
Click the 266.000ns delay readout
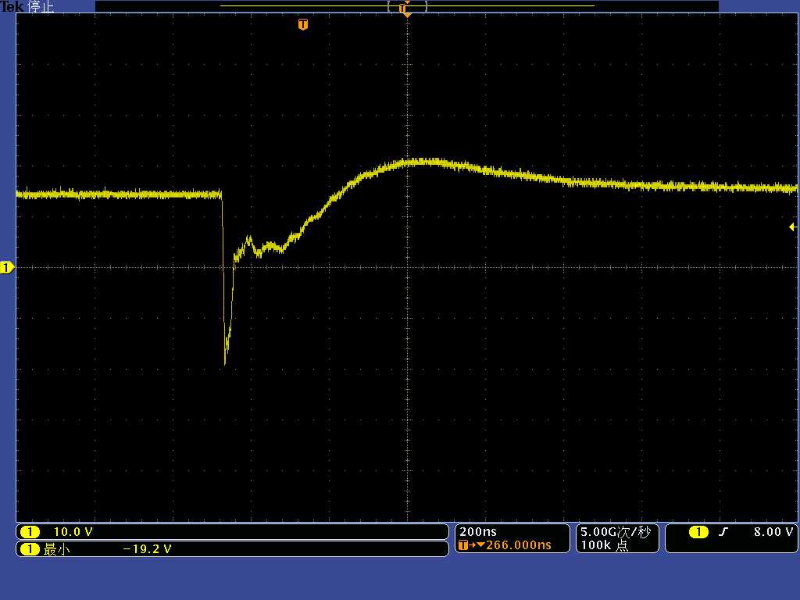[x=519, y=545]
